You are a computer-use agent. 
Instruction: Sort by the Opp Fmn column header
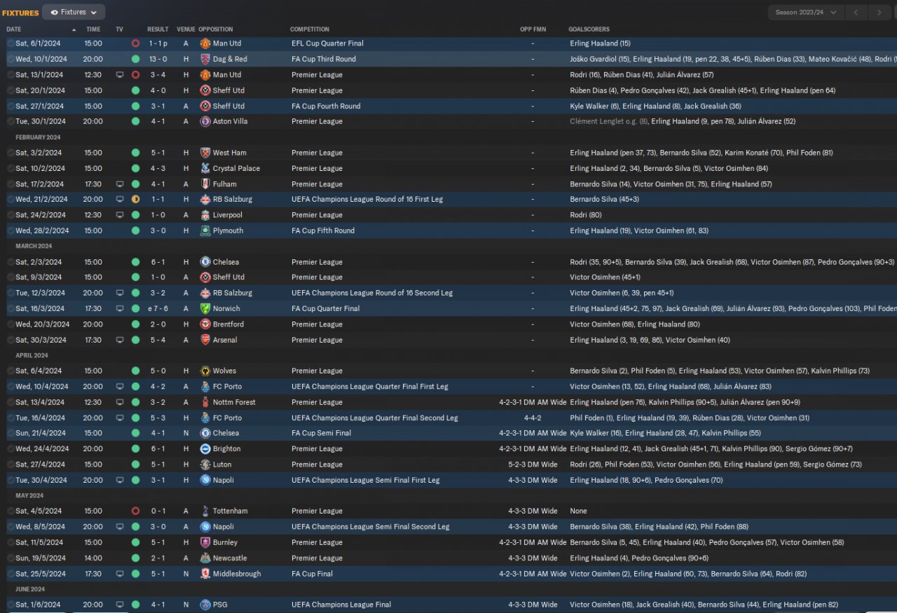pos(533,29)
